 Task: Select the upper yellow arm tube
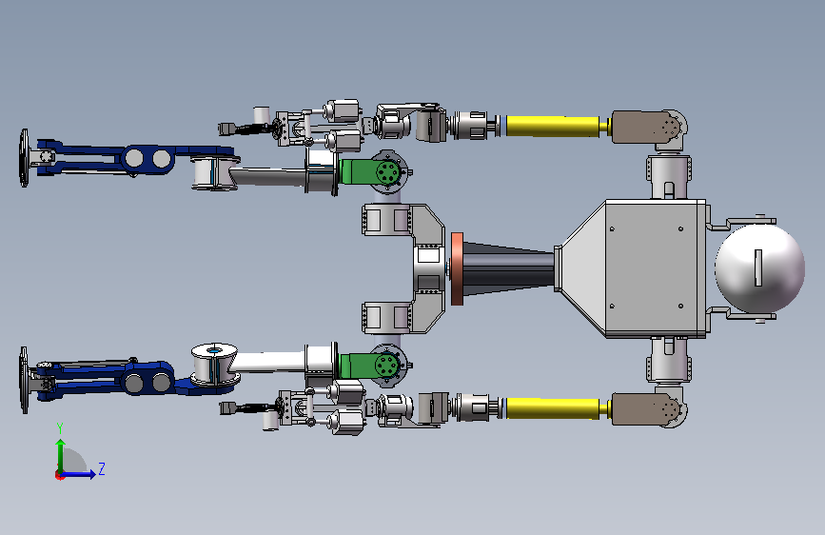pos(552,127)
